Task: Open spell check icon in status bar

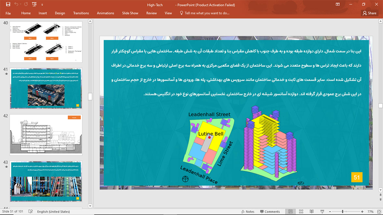Action: tap(31, 211)
